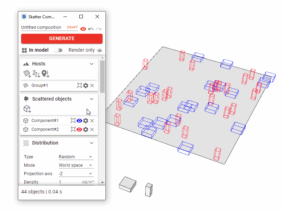The image size is (282, 211).
Task: Add a curve host
Action: pos(36,73)
